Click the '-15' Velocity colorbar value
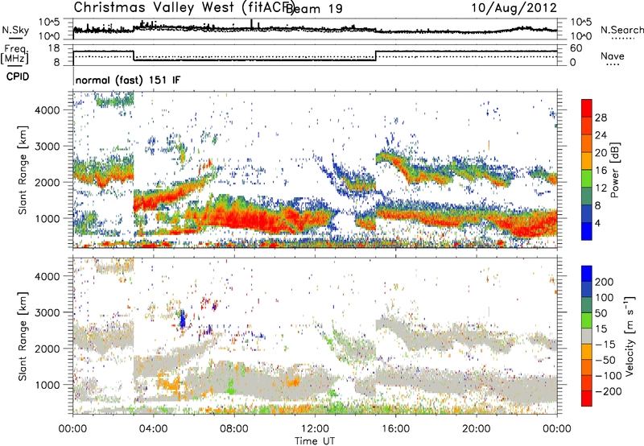Viewport: 644px width, 446px height. pos(605,344)
